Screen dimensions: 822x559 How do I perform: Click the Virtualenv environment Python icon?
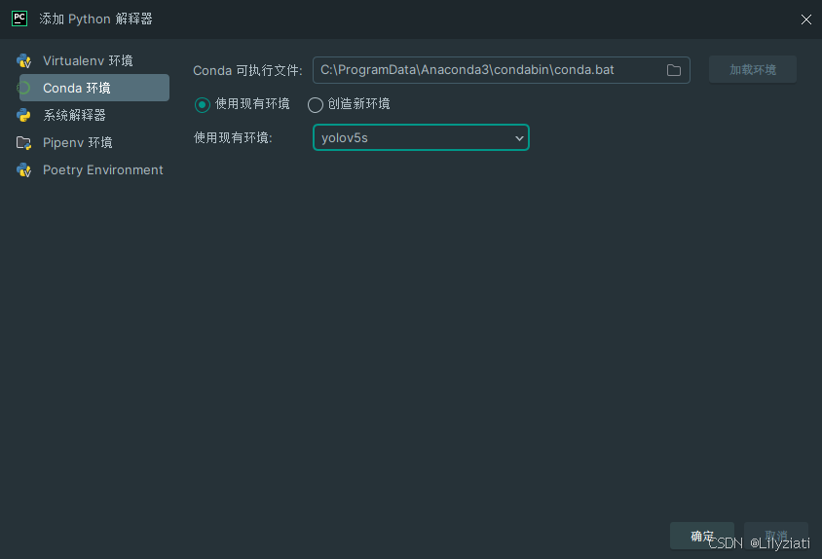tap(23, 60)
